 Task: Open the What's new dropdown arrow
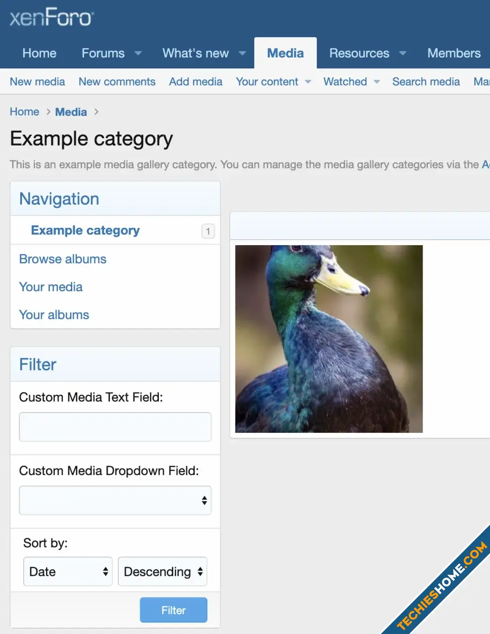243,53
